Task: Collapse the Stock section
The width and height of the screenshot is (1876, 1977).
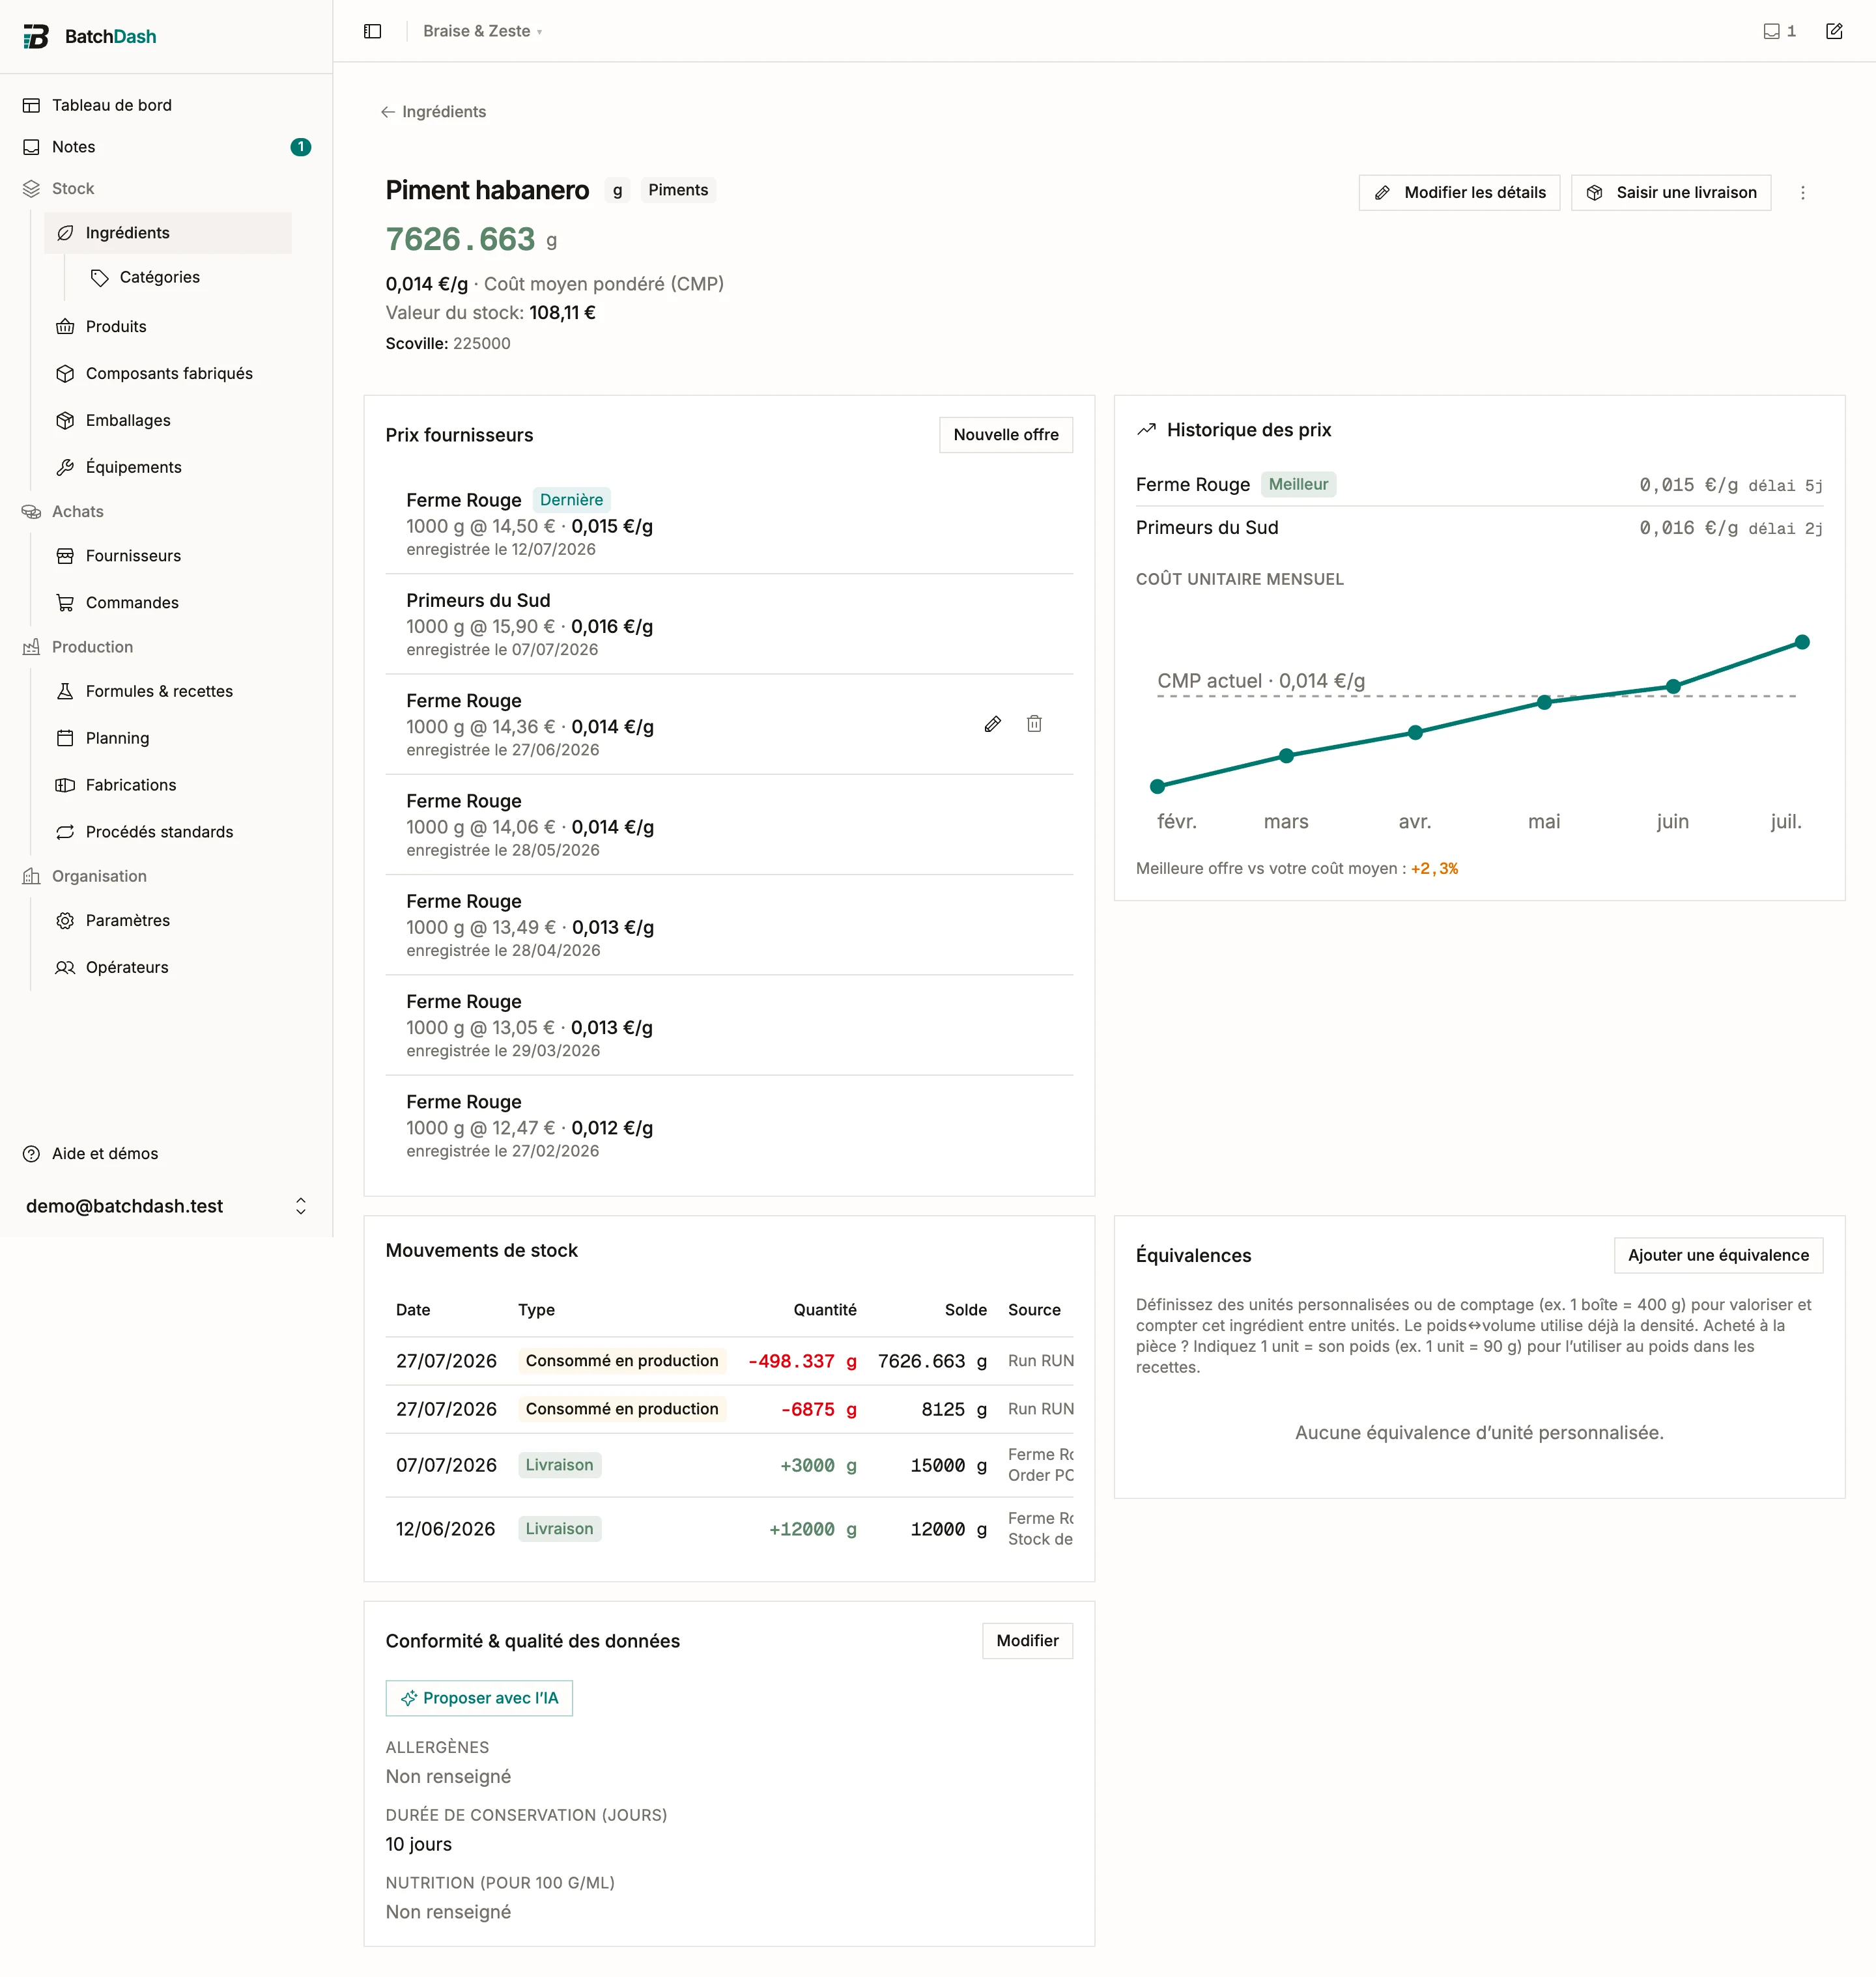Action: pos(72,189)
